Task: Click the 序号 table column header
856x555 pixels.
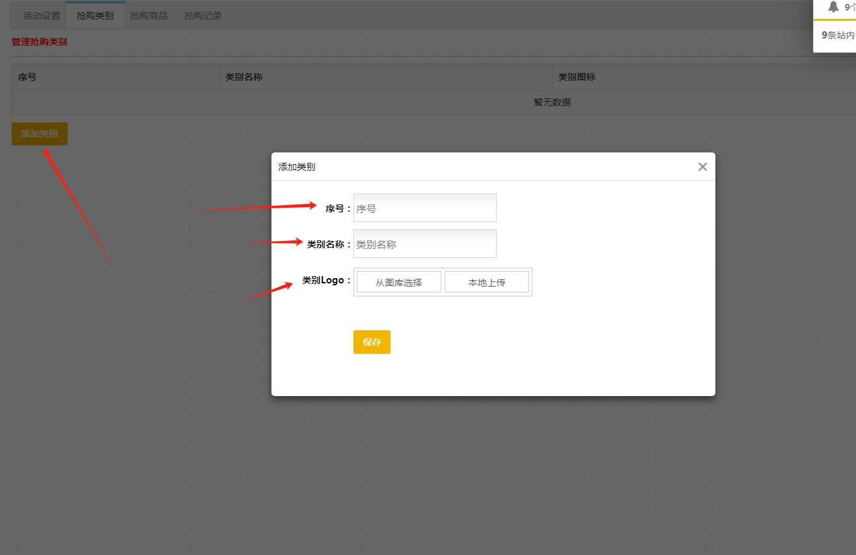Action: click(27, 77)
